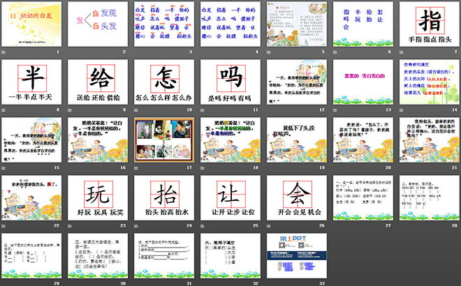
Task: Select slide 5 textbook page image
Action: tap(297, 24)
